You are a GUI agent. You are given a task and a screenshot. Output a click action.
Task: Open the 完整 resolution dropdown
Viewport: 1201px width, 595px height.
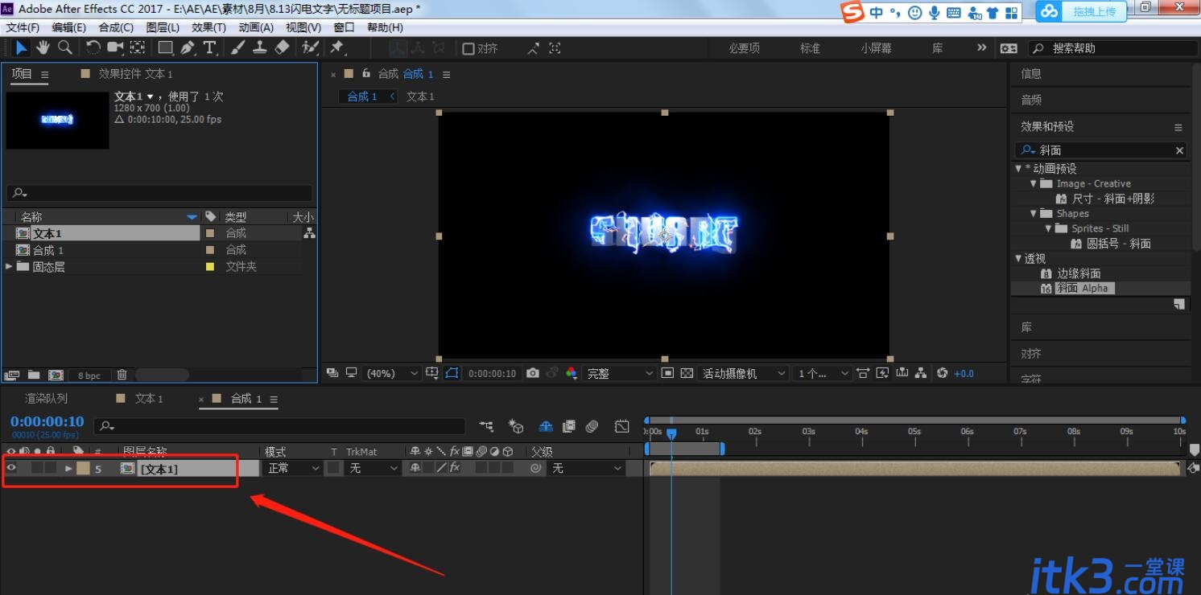[620, 373]
